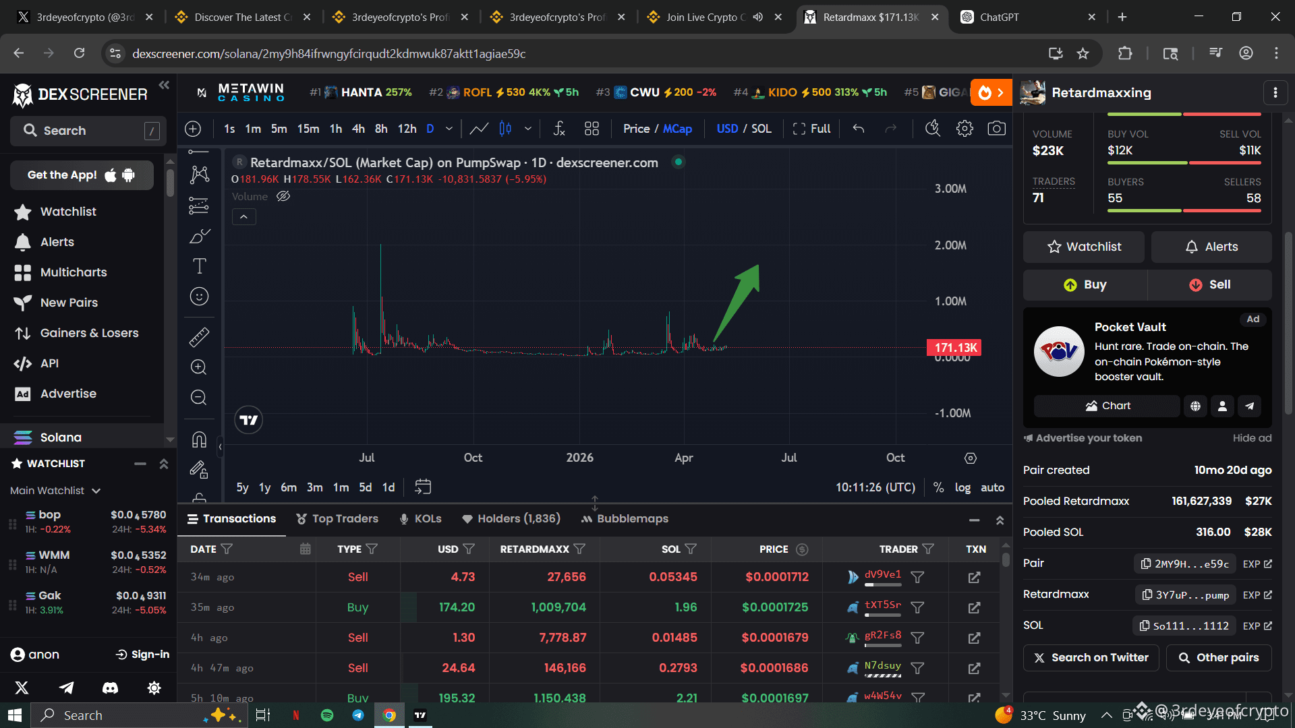
Task: Open the indicators fx menu
Action: [x=559, y=129]
